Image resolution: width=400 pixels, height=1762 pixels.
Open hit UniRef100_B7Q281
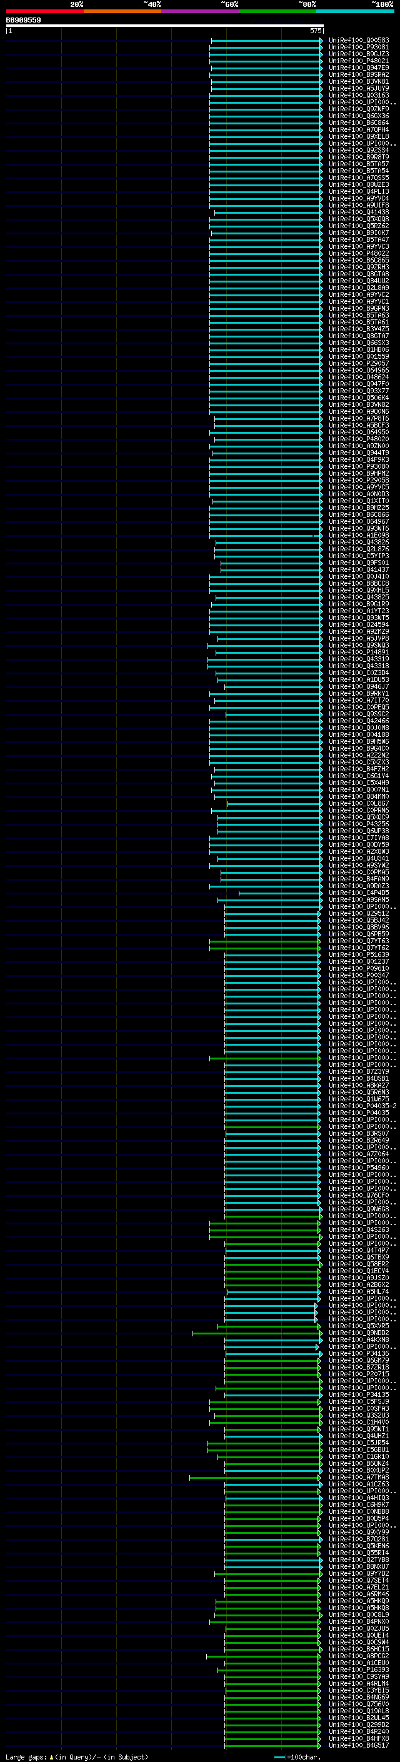(x=359, y=1539)
